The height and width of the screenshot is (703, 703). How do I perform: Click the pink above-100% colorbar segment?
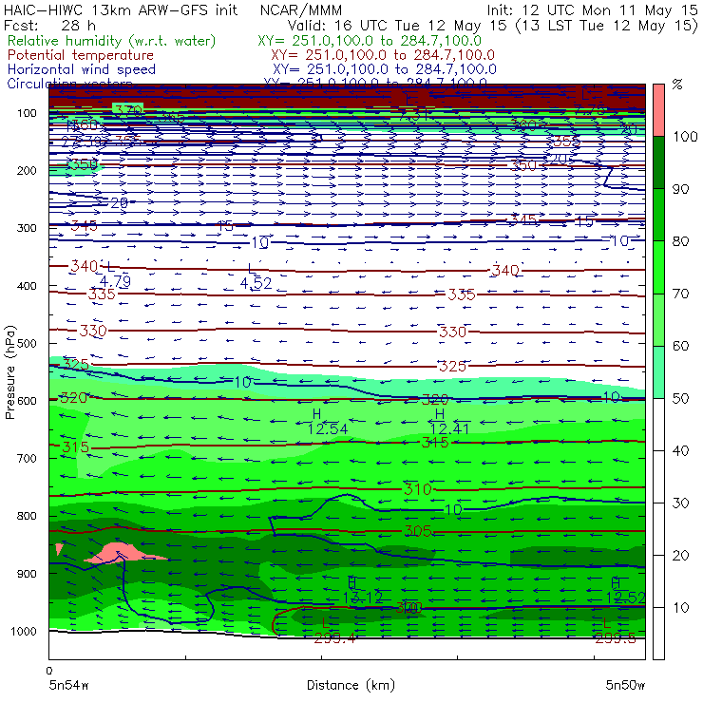pyautogui.click(x=658, y=110)
